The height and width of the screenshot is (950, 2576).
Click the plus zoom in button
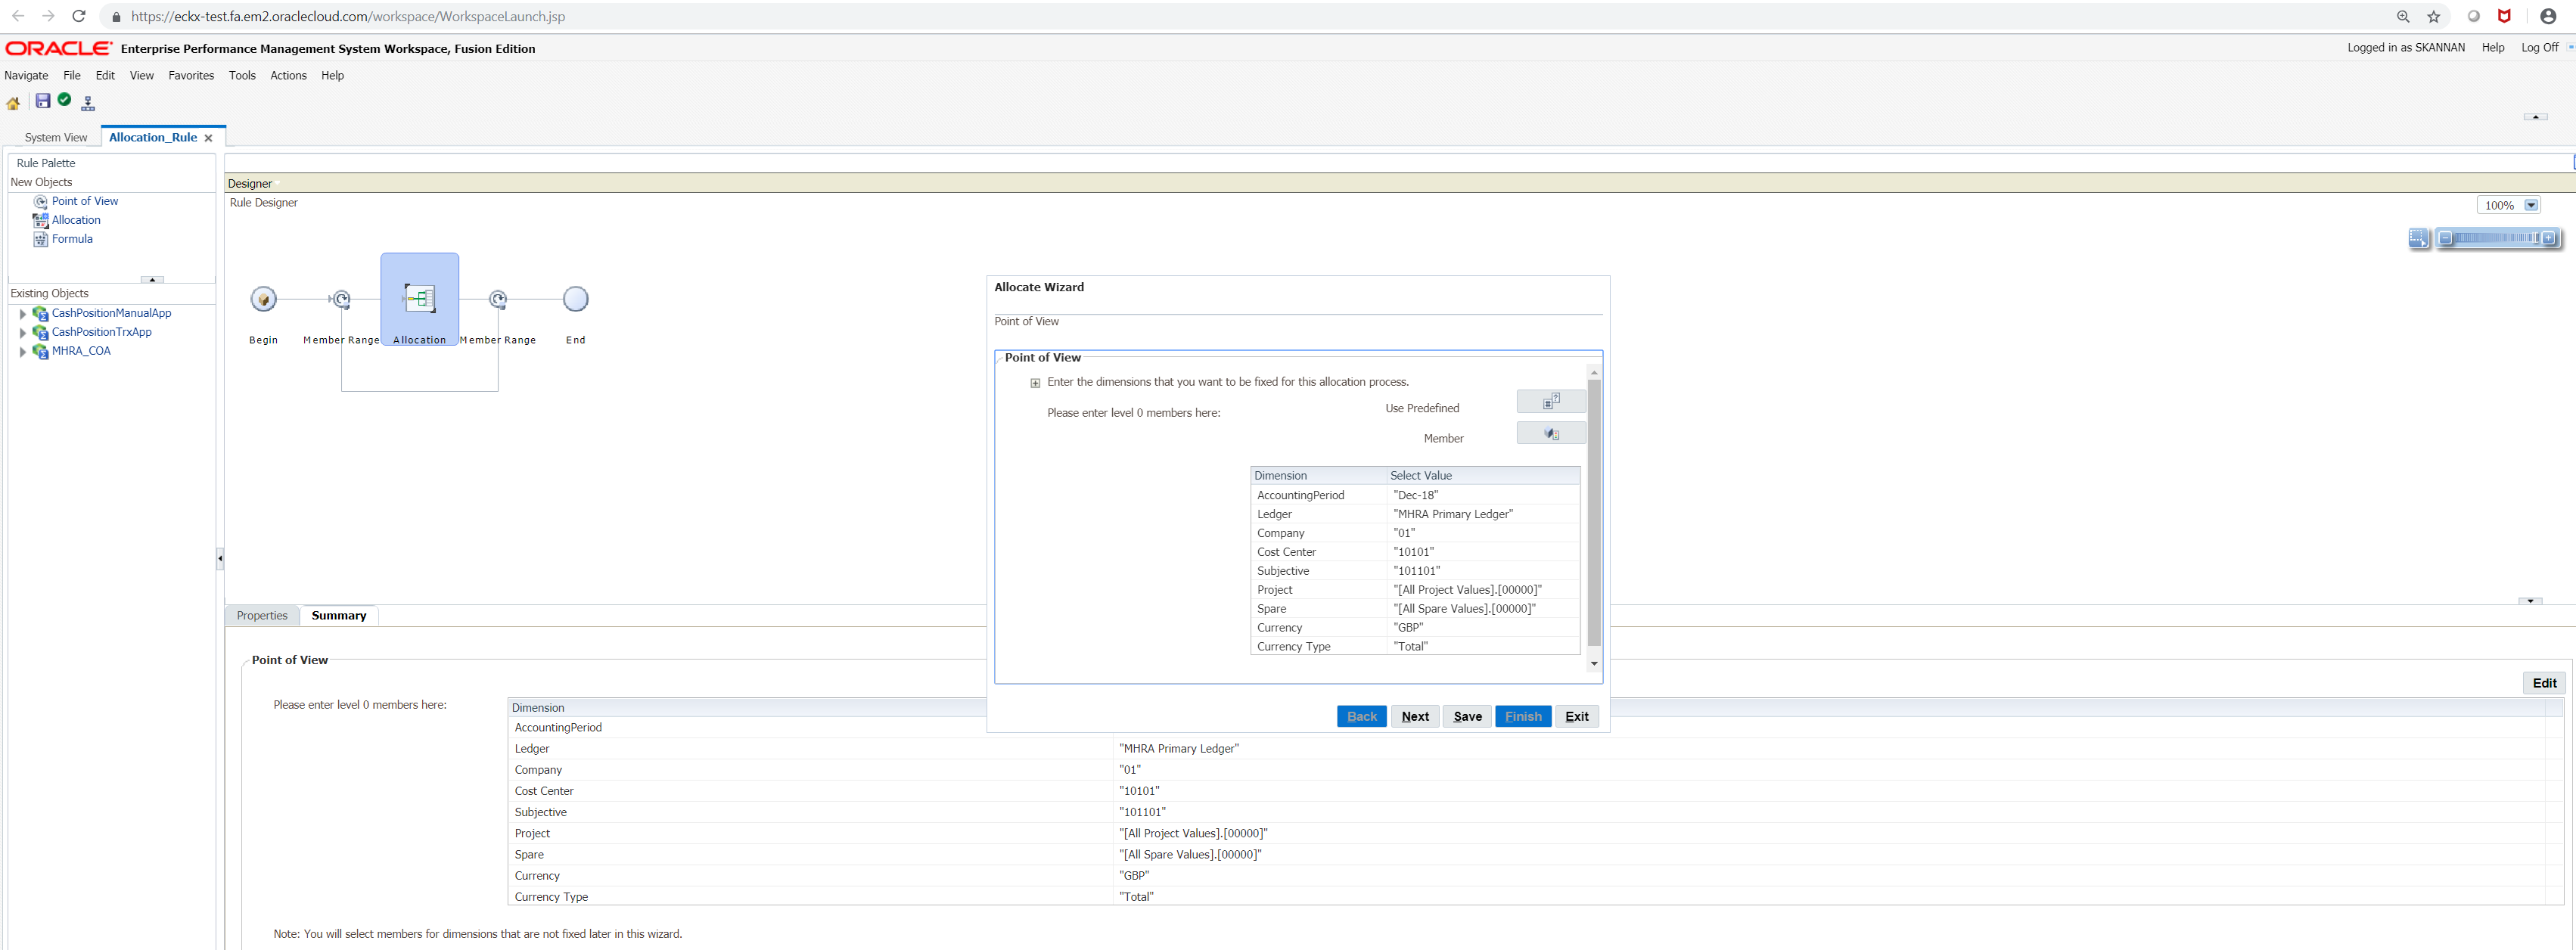(2548, 238)
